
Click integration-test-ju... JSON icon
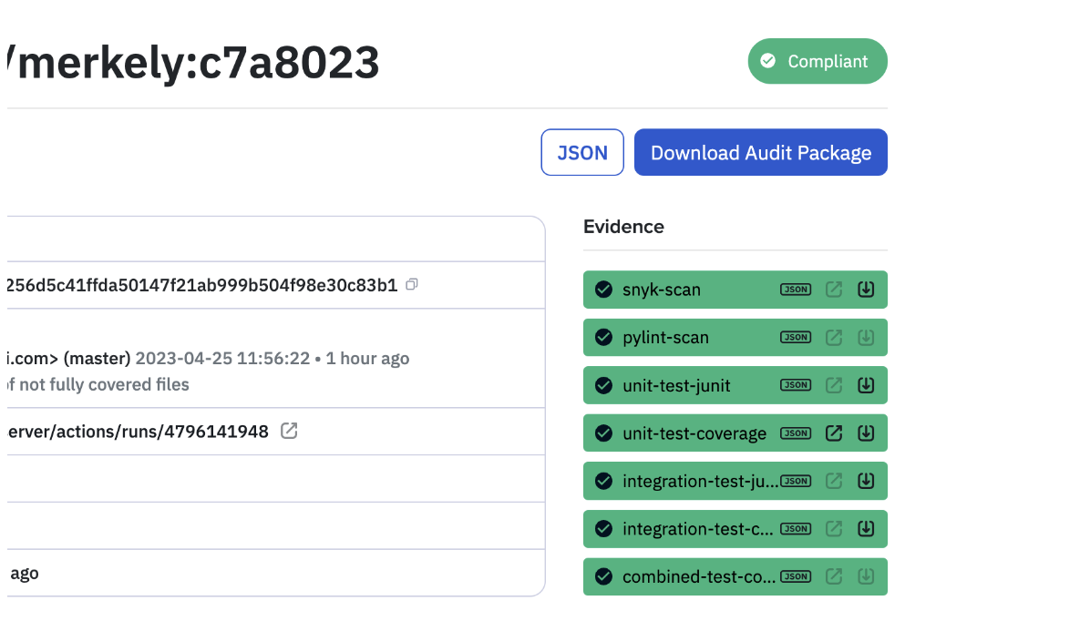point(796,481)
